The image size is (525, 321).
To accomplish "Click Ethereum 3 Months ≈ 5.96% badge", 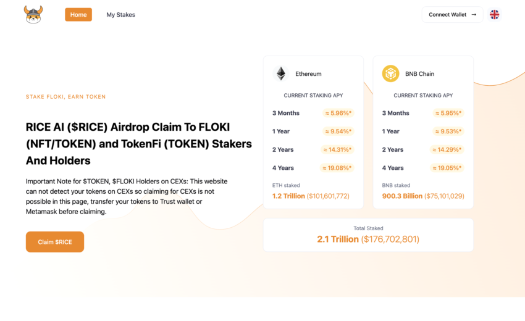I will (x=338, y=113).
